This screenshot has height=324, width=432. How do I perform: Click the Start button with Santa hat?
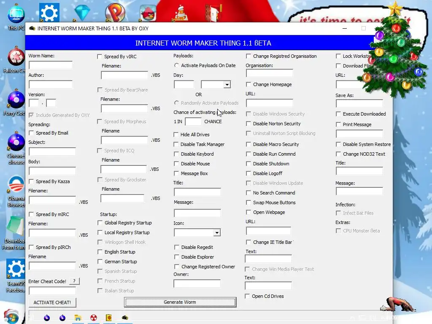point(11,317)
